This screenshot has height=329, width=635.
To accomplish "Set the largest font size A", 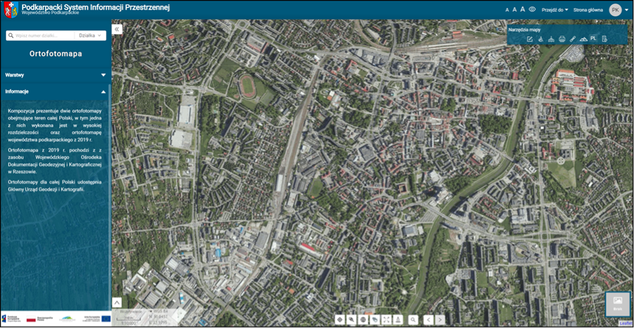I will [x=522, y=9].
